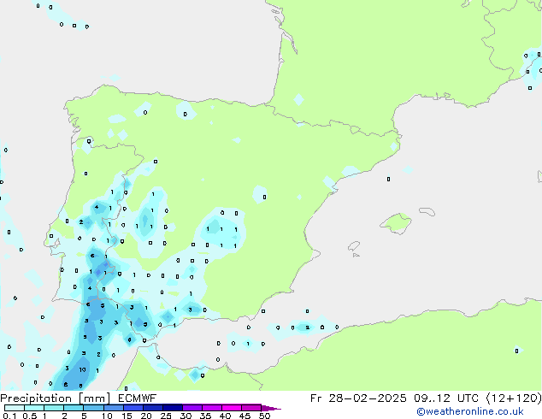Select legend color segment between 35 and 40

point(211,408)
